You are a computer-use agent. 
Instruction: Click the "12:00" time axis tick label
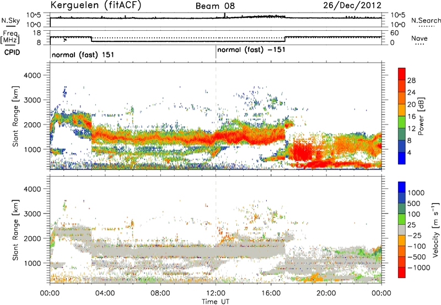(x=216, y=293)
